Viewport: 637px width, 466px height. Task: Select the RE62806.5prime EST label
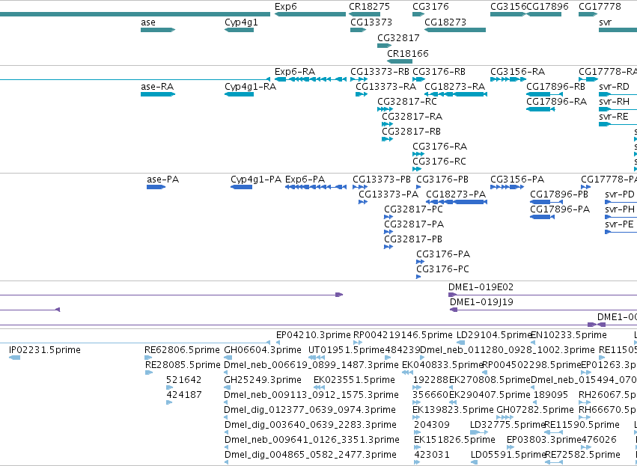click(183, 350)
